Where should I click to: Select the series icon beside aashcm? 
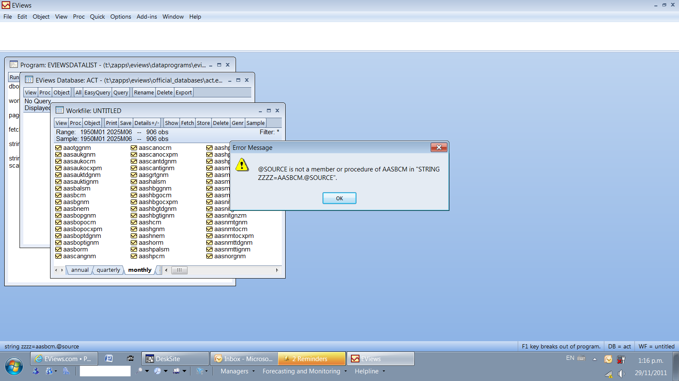click(134, 222)
